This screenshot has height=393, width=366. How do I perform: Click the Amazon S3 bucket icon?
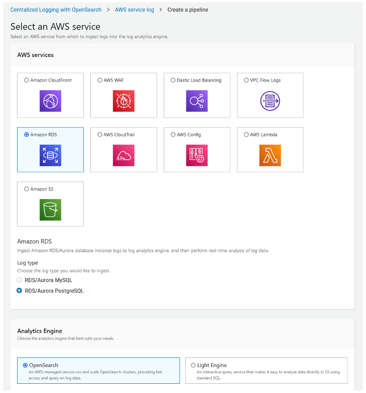50,210
